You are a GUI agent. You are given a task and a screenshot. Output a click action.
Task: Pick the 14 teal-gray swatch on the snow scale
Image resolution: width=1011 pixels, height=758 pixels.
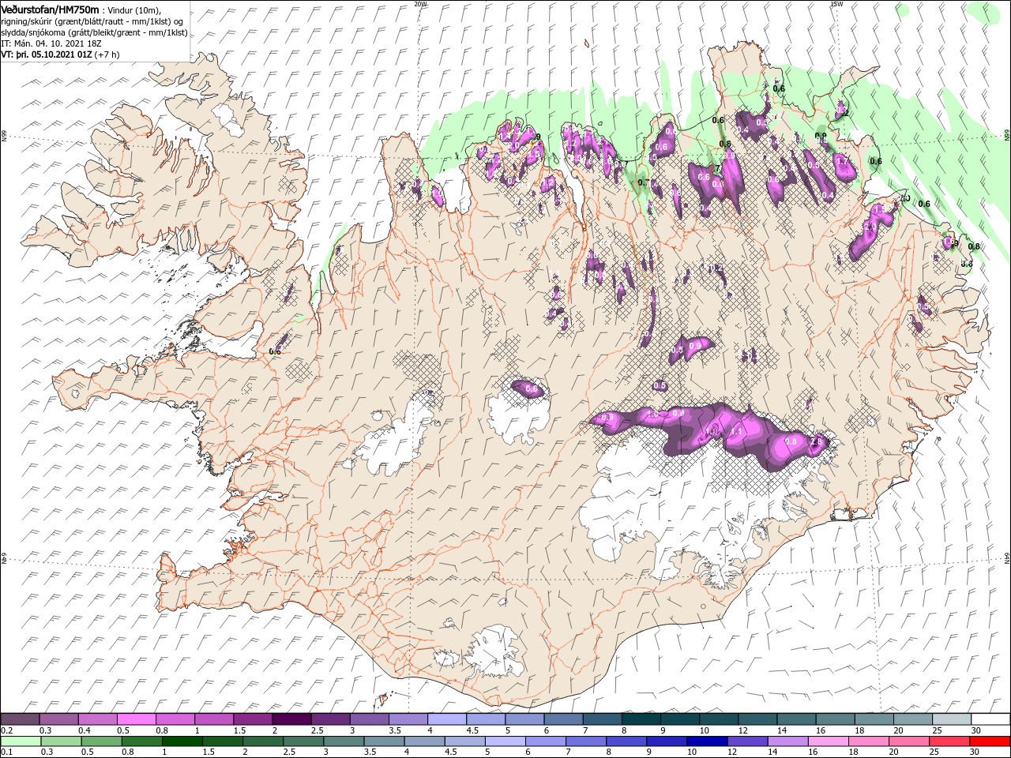797,719
